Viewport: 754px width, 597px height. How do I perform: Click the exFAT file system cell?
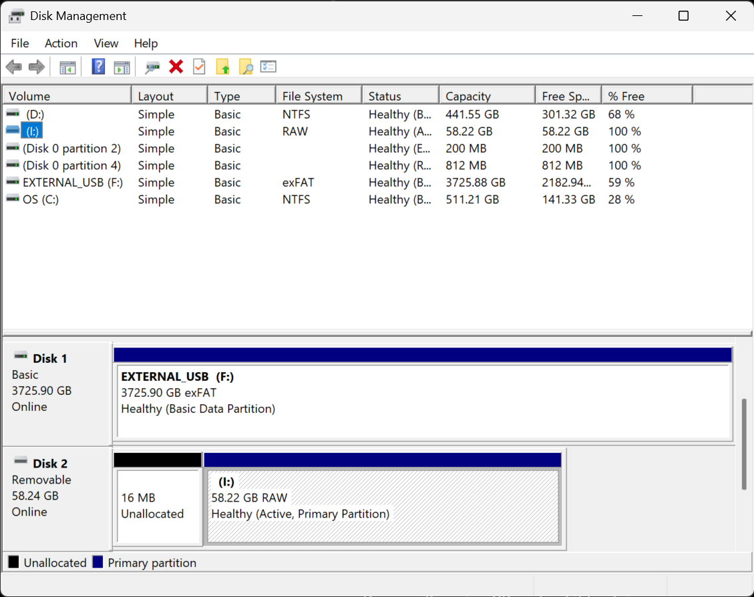pyautogui.click(x=298, y=183)
